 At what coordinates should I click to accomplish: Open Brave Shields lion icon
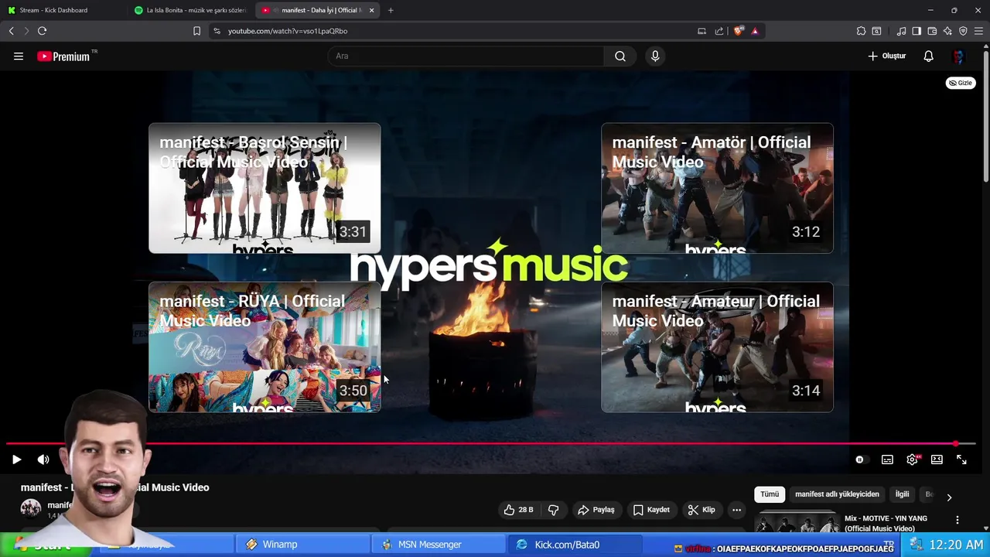739,31
